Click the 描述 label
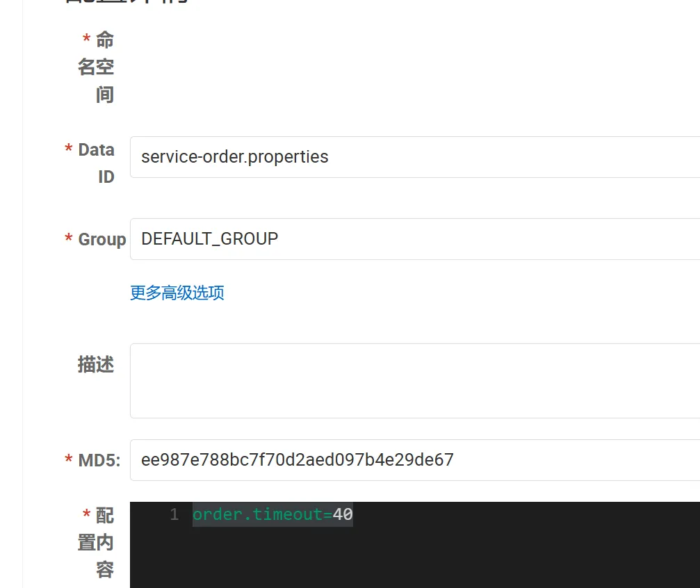The width and height of the screenshot is (700, 588). [96, 365]
